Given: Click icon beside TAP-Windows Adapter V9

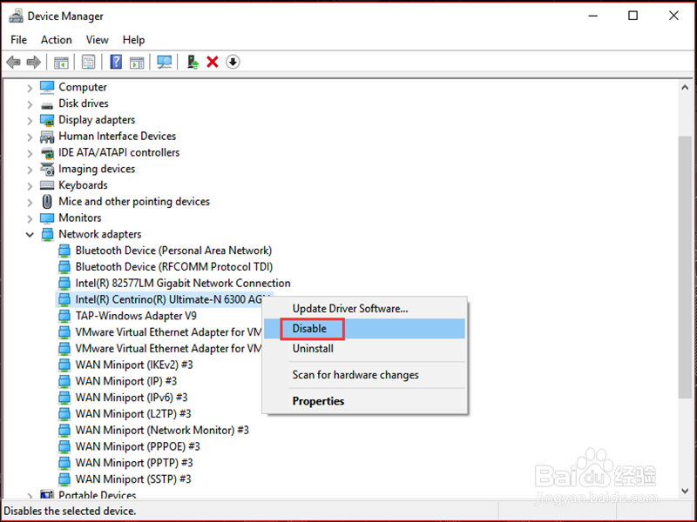Looking at the screenshot, I should [x=64, y=316].
